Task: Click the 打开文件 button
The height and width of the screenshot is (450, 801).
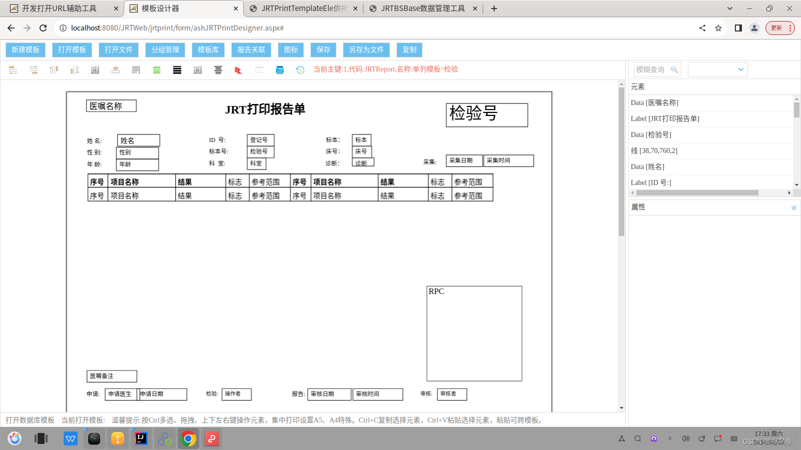Action: click(119, 50)
